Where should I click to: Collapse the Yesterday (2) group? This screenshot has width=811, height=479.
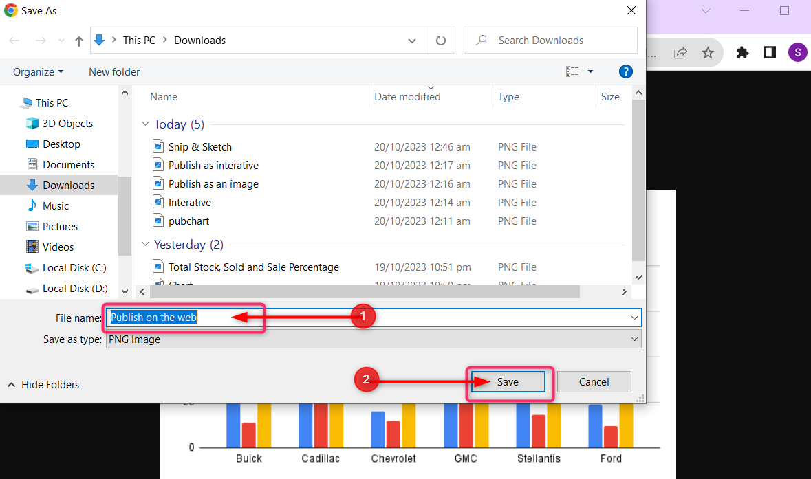[x=145, y=245]
